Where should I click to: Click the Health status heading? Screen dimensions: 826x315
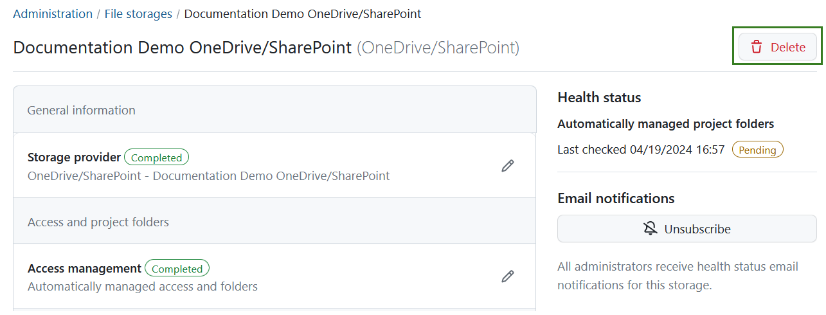[599, 98]
